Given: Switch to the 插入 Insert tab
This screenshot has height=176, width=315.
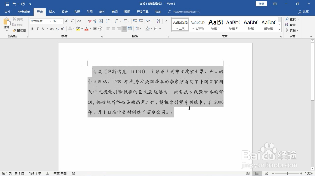Looking at the screenshot, I should point(52,12).
